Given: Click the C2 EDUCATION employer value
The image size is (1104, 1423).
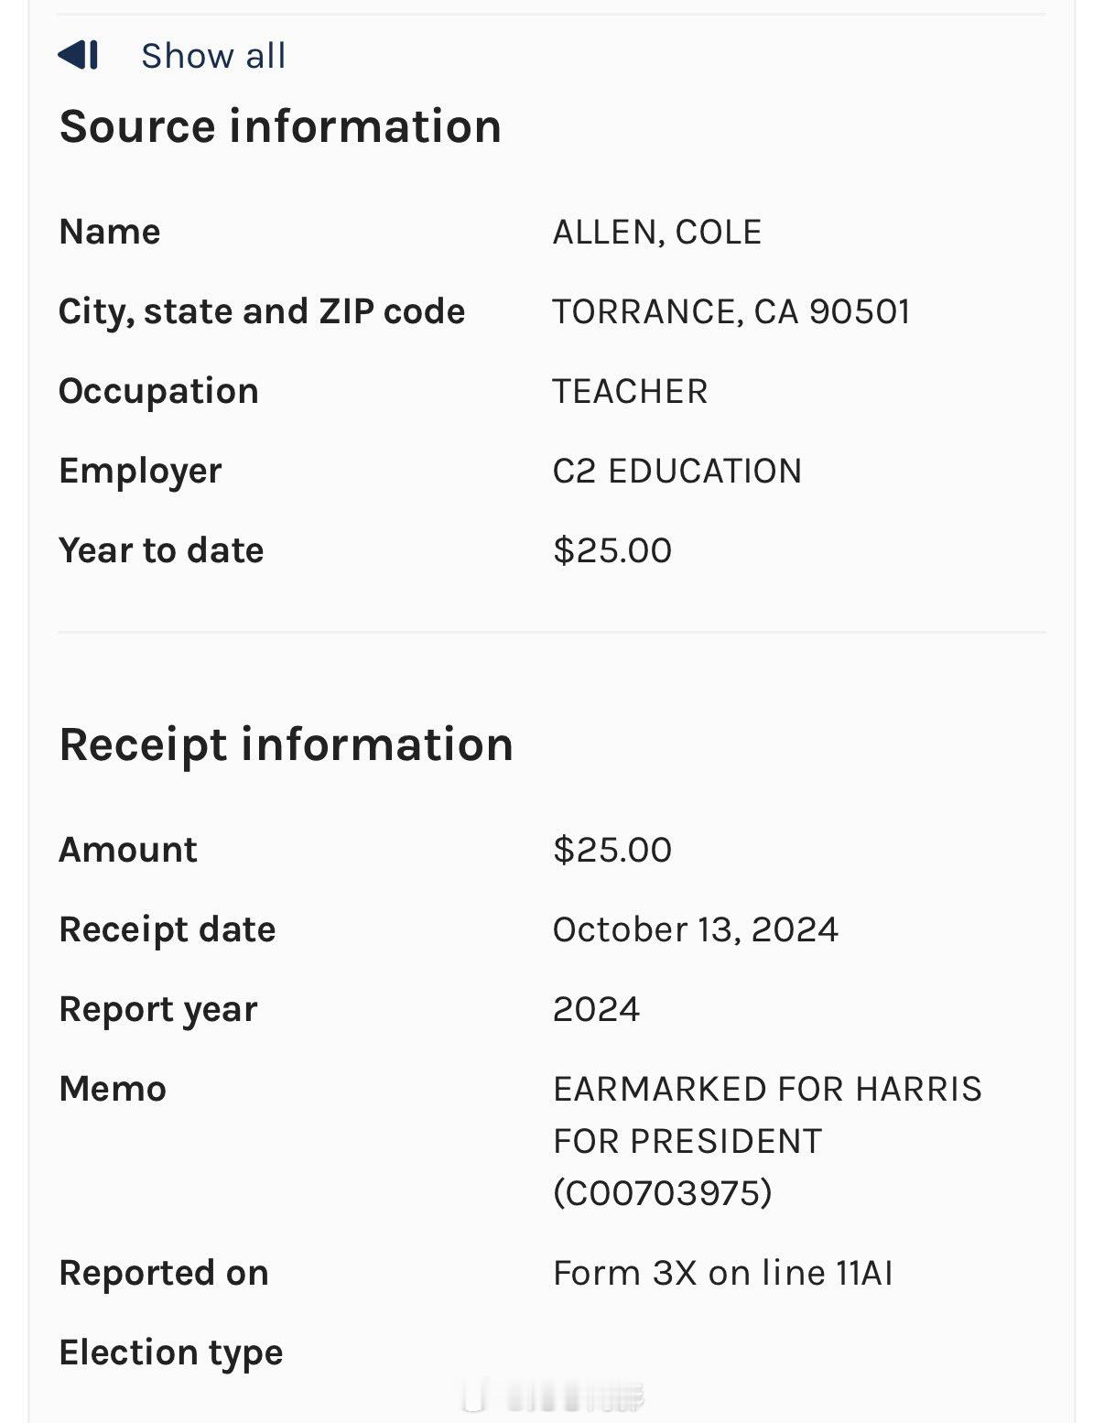Looking at the screenshot, I should pyautogui.click(x=676, y=471).
